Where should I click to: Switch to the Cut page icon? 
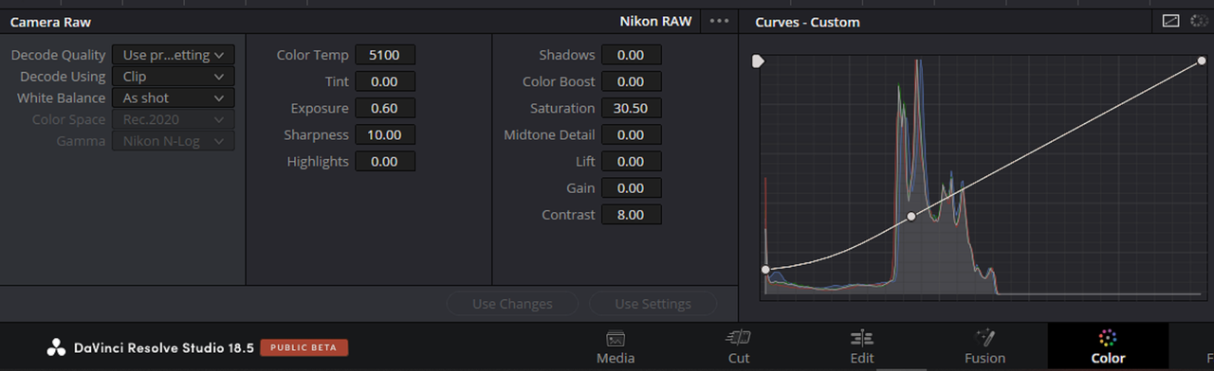pos(738,338)
